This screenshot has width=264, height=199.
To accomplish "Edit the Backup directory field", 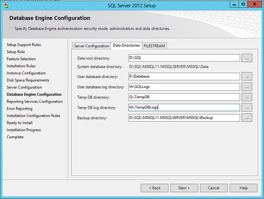I will [x=184, y=117].
